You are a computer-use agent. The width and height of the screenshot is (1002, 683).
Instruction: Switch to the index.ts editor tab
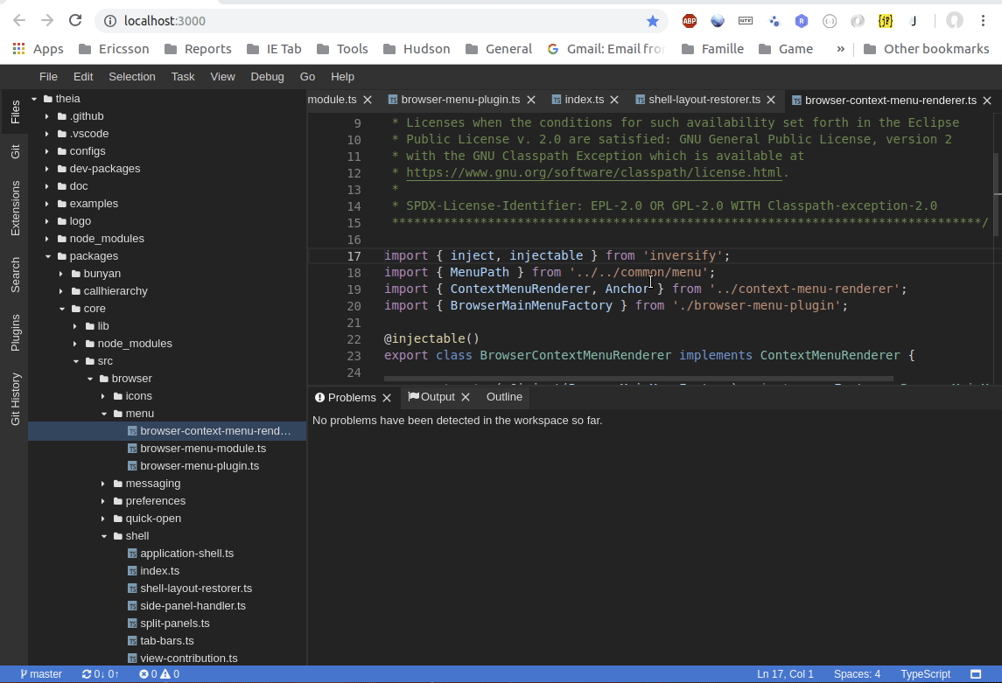click(583, 100)
